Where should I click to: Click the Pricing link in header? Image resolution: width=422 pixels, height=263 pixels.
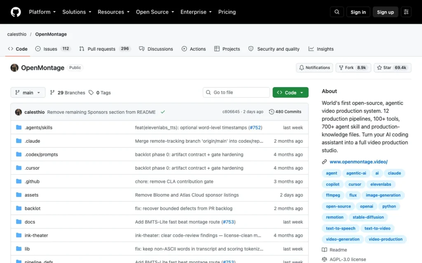[x=227, y=12]
